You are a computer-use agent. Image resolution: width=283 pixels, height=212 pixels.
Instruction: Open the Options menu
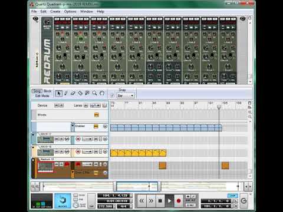tap(70, 11)
